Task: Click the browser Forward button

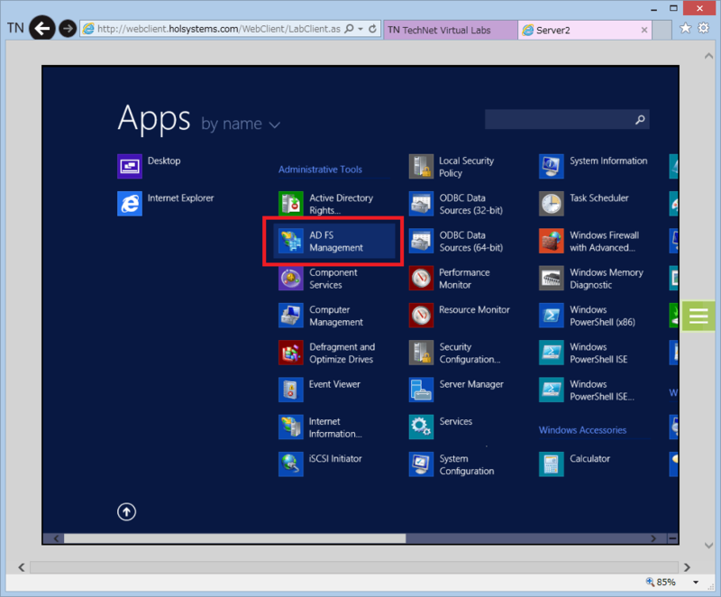Action: coord(68,29)
